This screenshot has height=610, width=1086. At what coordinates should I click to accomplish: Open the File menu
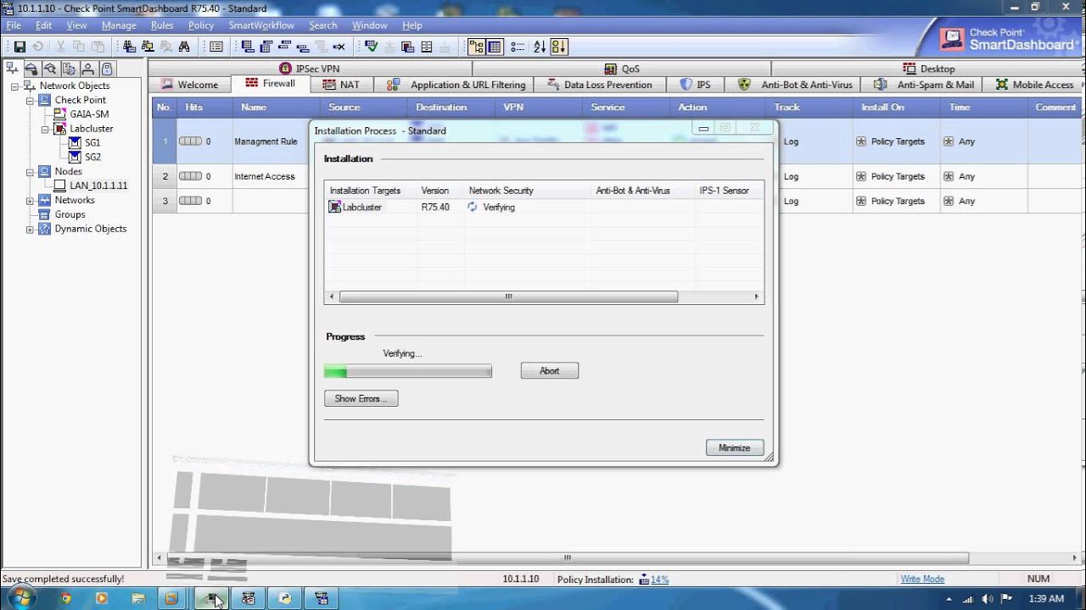point(14,25)
